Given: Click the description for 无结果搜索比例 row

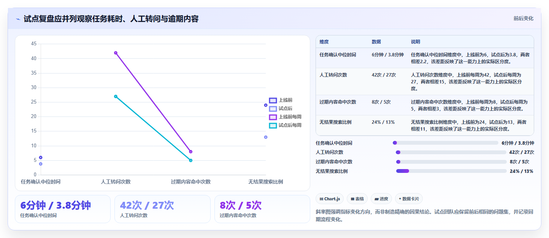Looking at the screenshot, I should 469,125.
